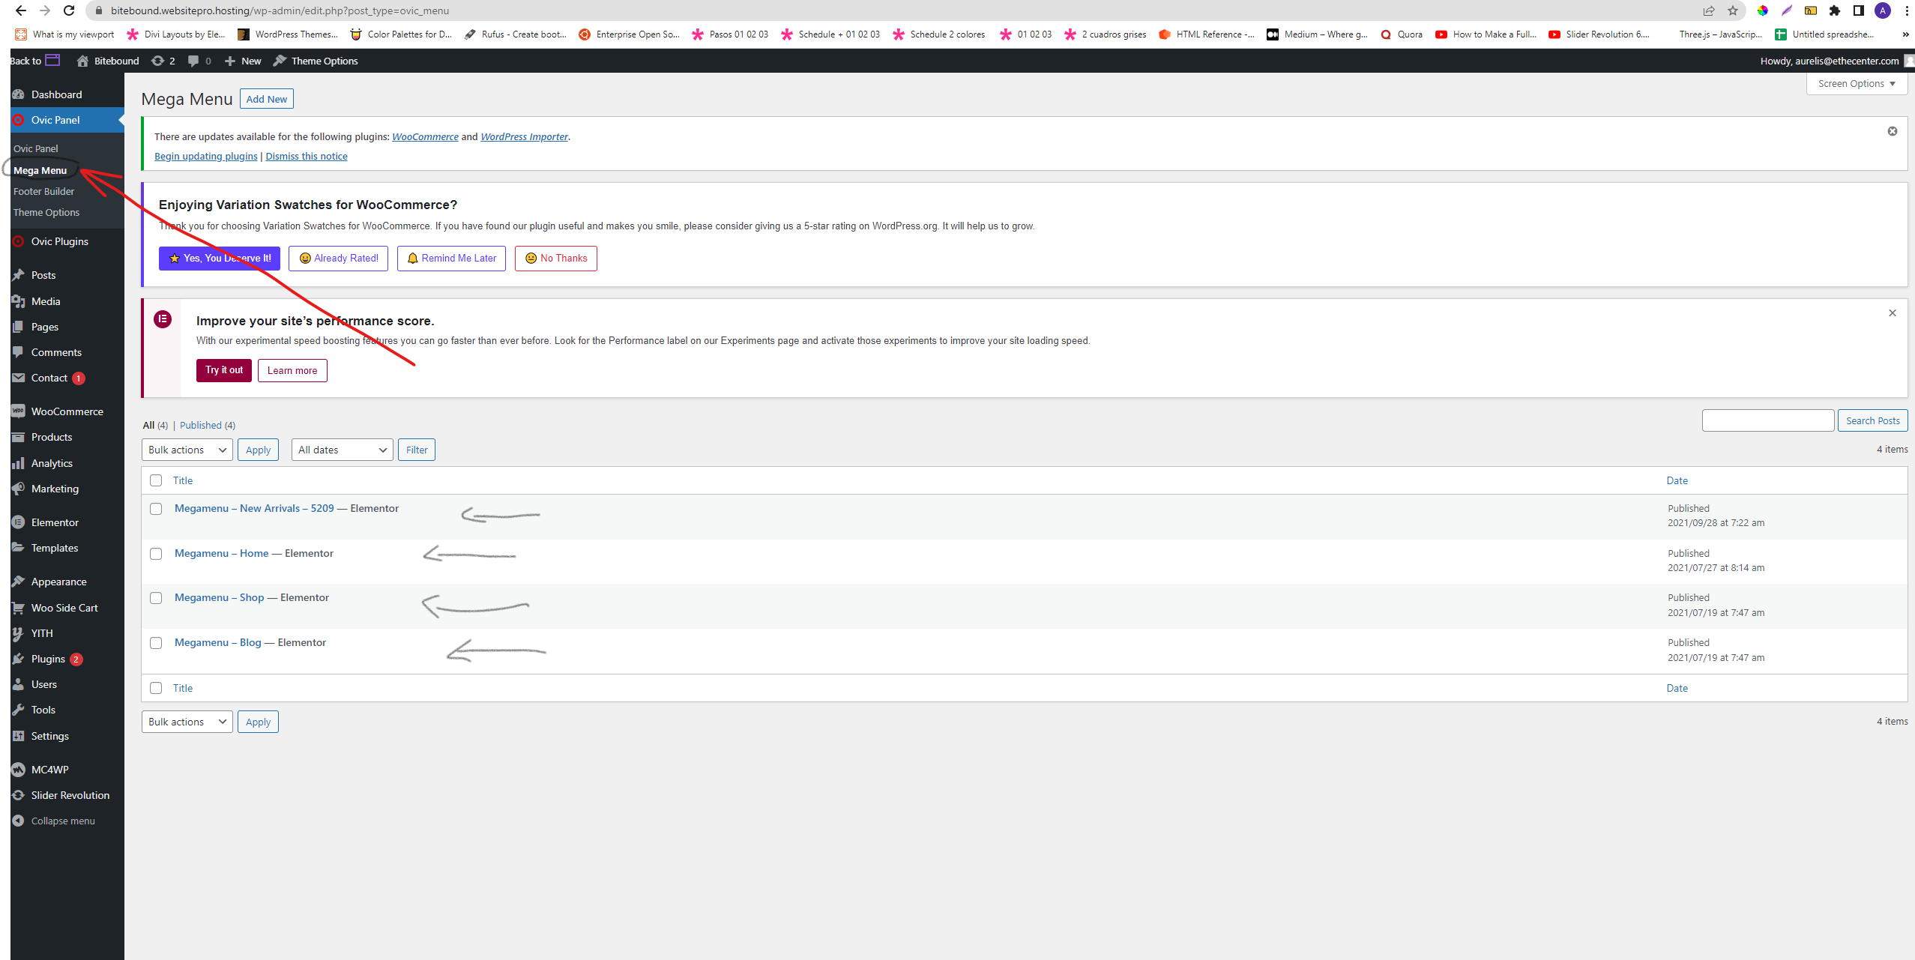Click the Slider Revolution icon
This screenshot has width=1915, height=960.
pyautogui.click(x=19, y=795)
